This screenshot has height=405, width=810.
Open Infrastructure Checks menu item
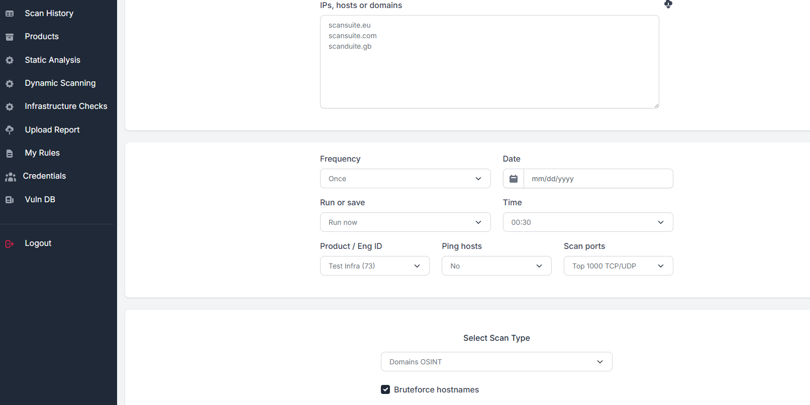[x=66, y=106]
